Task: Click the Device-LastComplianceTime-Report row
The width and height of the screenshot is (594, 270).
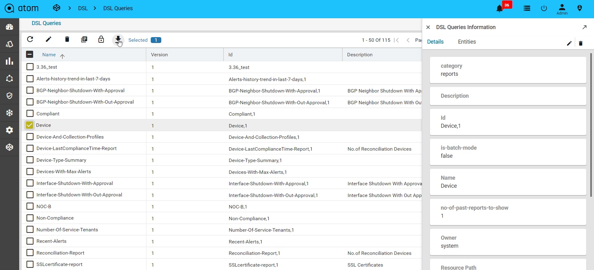Action: (x=221, y=148)
